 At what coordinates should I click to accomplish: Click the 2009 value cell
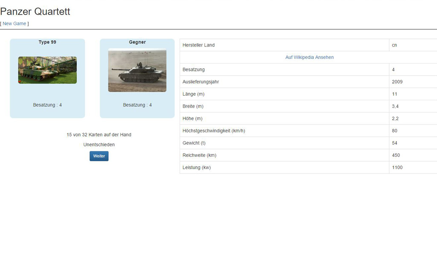coord(397,82)
